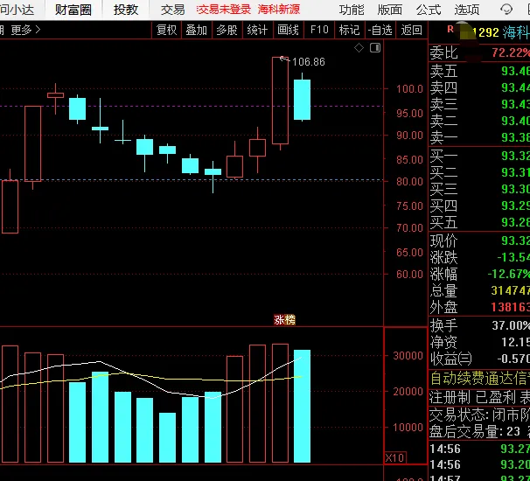
Task: Select the last cyan volume bar
Action: tap(302, 407)
